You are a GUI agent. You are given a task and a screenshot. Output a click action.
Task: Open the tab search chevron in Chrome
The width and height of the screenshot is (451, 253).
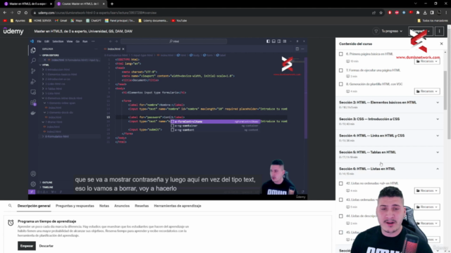[x=415, y=4]
